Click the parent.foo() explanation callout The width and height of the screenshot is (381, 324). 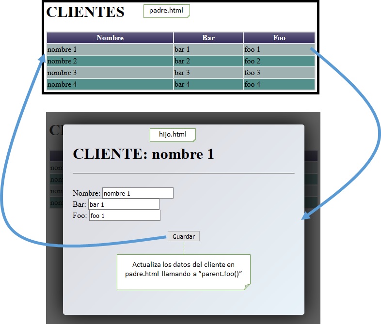pyautogui.click(x=183, y=272)
